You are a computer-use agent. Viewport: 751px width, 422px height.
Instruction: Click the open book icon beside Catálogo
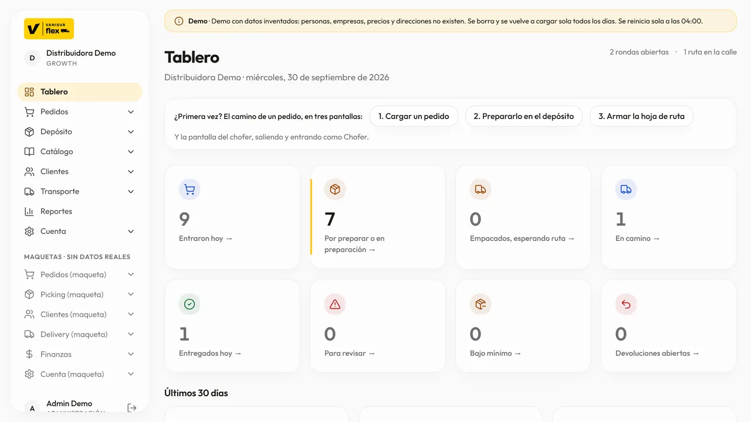[x=29, y=152]
